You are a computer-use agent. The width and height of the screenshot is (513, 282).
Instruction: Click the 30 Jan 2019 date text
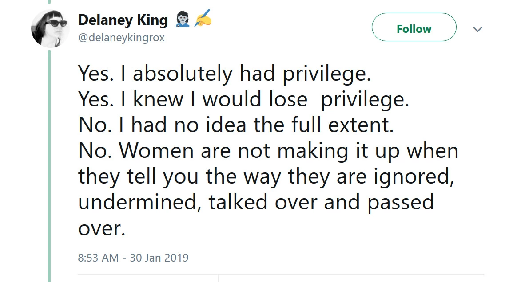(159, 258)
